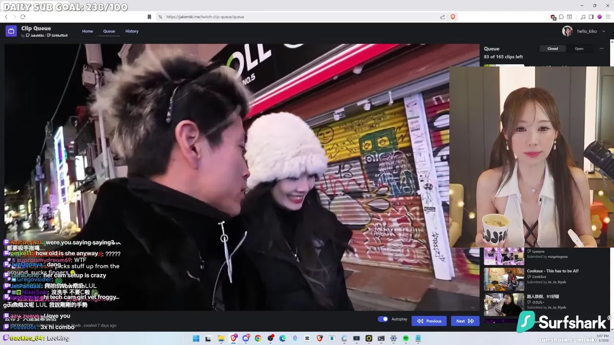The image size is (614, 345).
Task: Set queue to Closed
Action: tap(553, 48)
